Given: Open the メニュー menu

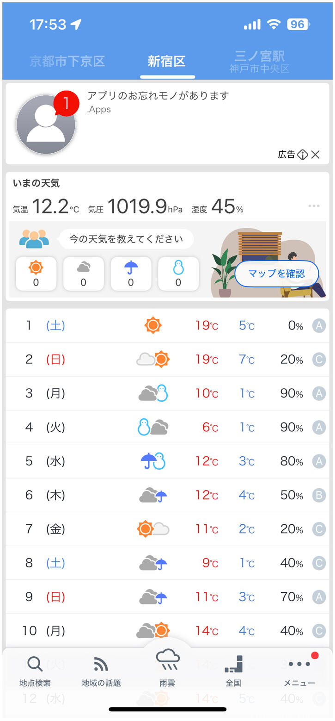Looking at the screenshot, I should (x=299, y=671).
